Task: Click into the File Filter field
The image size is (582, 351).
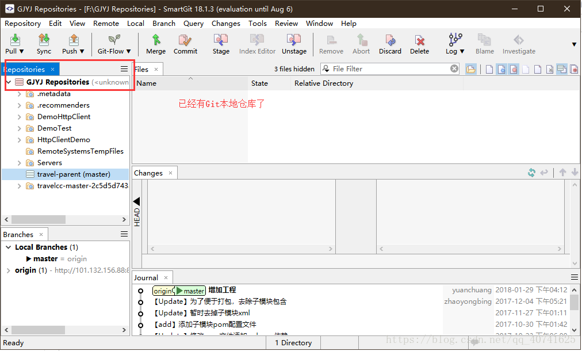Action: coord(390,68)
